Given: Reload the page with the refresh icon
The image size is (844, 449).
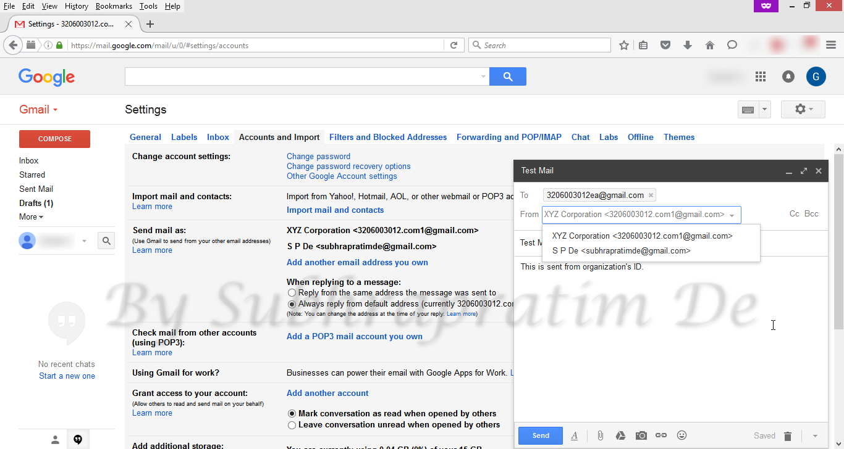Looking at the screenshot, I should pyautogui.click(x=454, y=45).
